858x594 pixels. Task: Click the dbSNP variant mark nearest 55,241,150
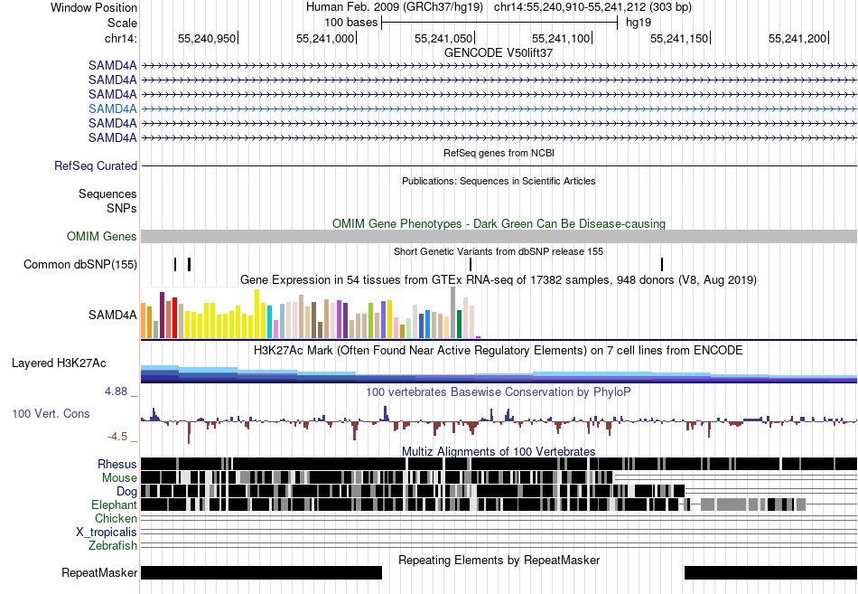pos(662,265)
